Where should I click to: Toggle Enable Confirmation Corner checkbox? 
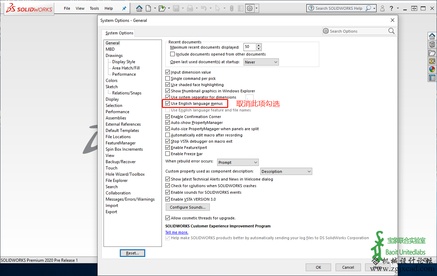(168, 117)
